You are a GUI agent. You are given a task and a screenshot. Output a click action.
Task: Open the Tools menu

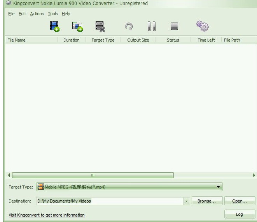pos(52,14)
